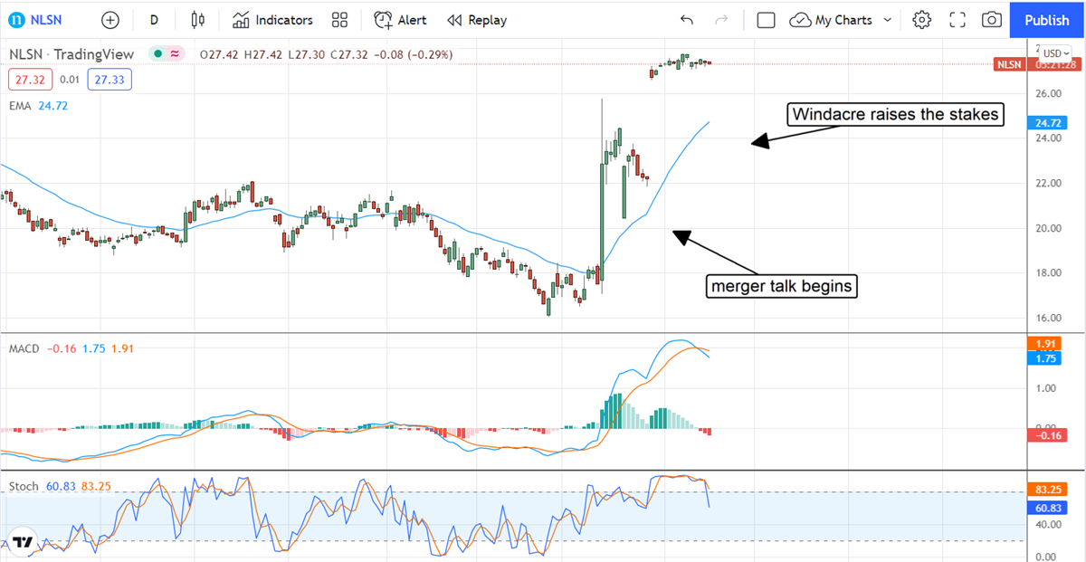This screenshot has height=562, width=1086.
Task: Expand the My Charts dropdown arrow
Action: pyautogui.click(x=887, y=20)
